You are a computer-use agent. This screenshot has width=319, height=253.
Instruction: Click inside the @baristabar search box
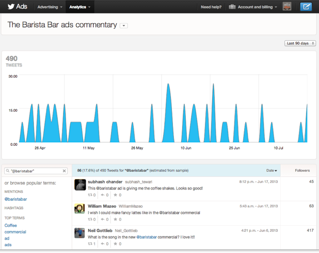[x=34, y=171]
